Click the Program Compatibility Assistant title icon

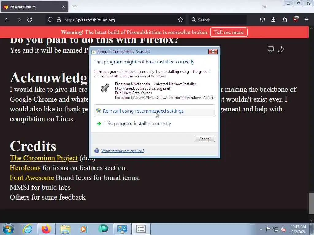(x=94, y=52)
